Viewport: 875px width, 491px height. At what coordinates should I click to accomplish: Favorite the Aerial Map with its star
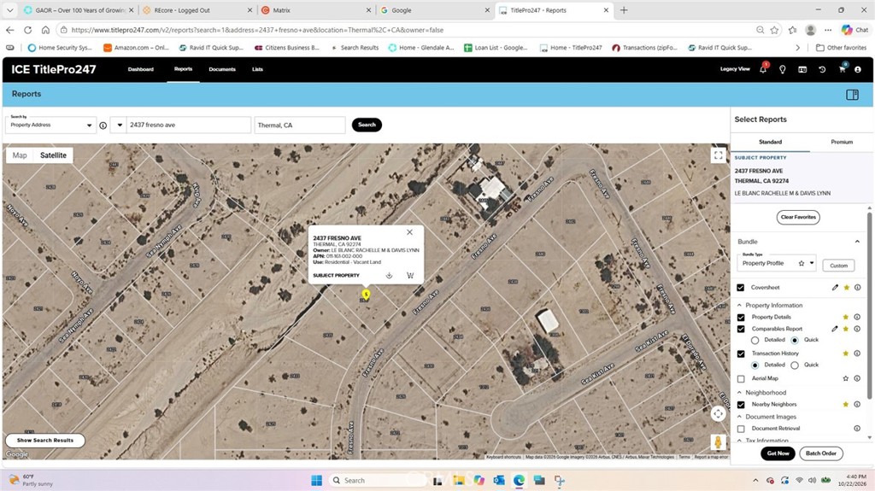846,378
